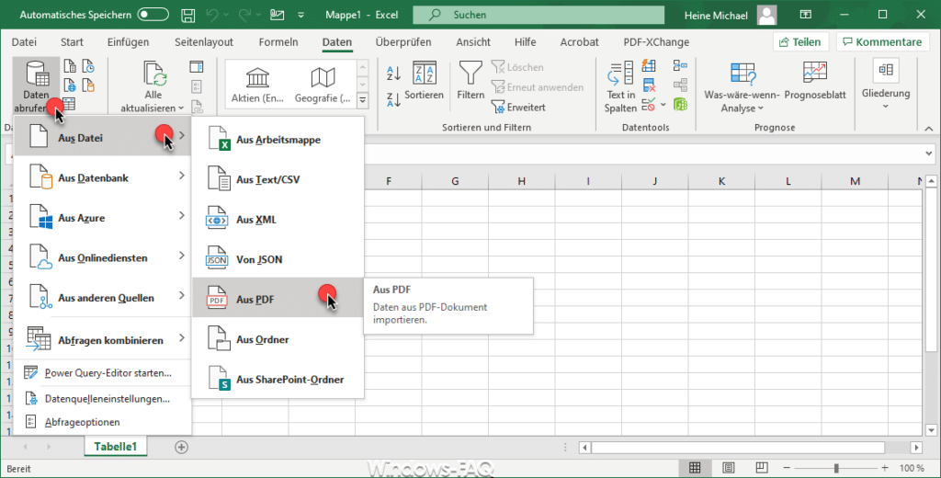
Task: Click the Flash Fill lightning icon
Action: point(649,65)
